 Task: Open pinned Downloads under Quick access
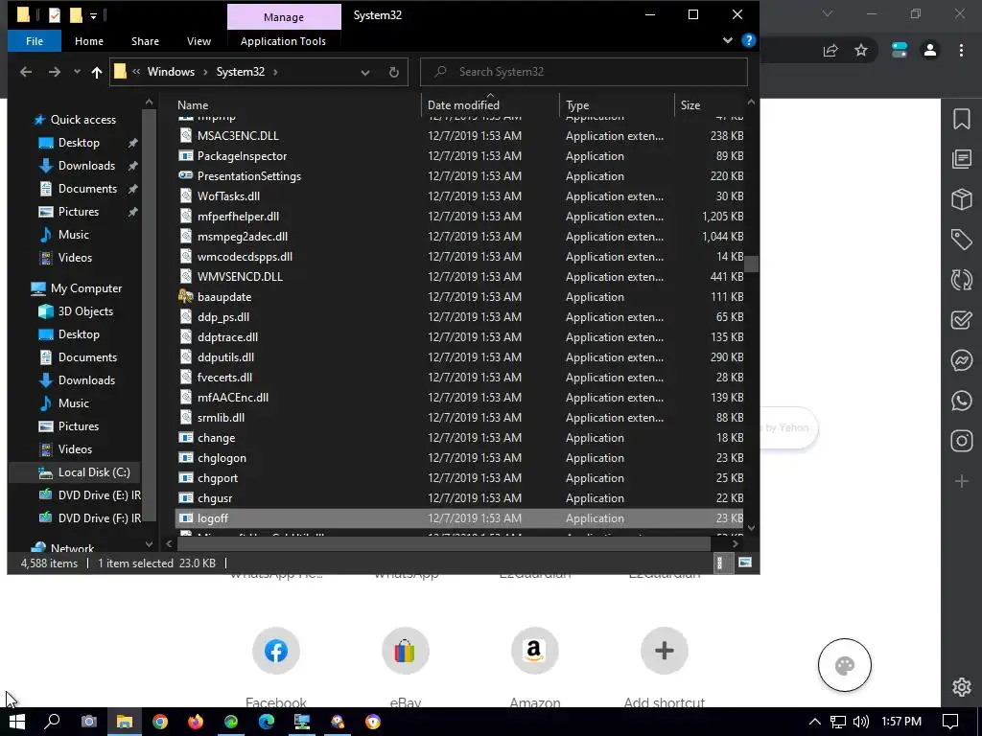coord(86,166)
